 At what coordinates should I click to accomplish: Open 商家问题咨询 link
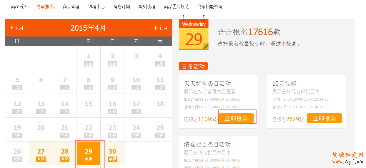210,6
